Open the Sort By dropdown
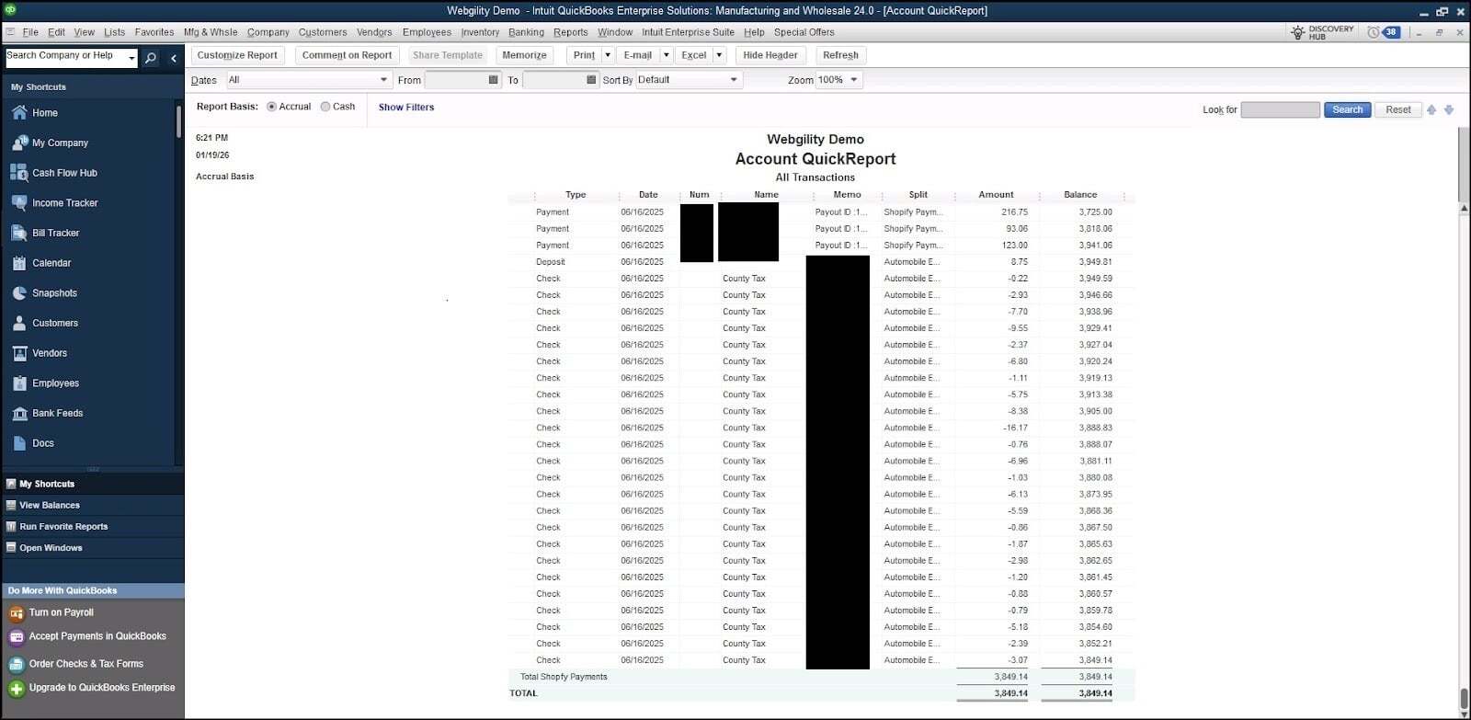Screen dimensions: 1471x720 coord(689,80)
